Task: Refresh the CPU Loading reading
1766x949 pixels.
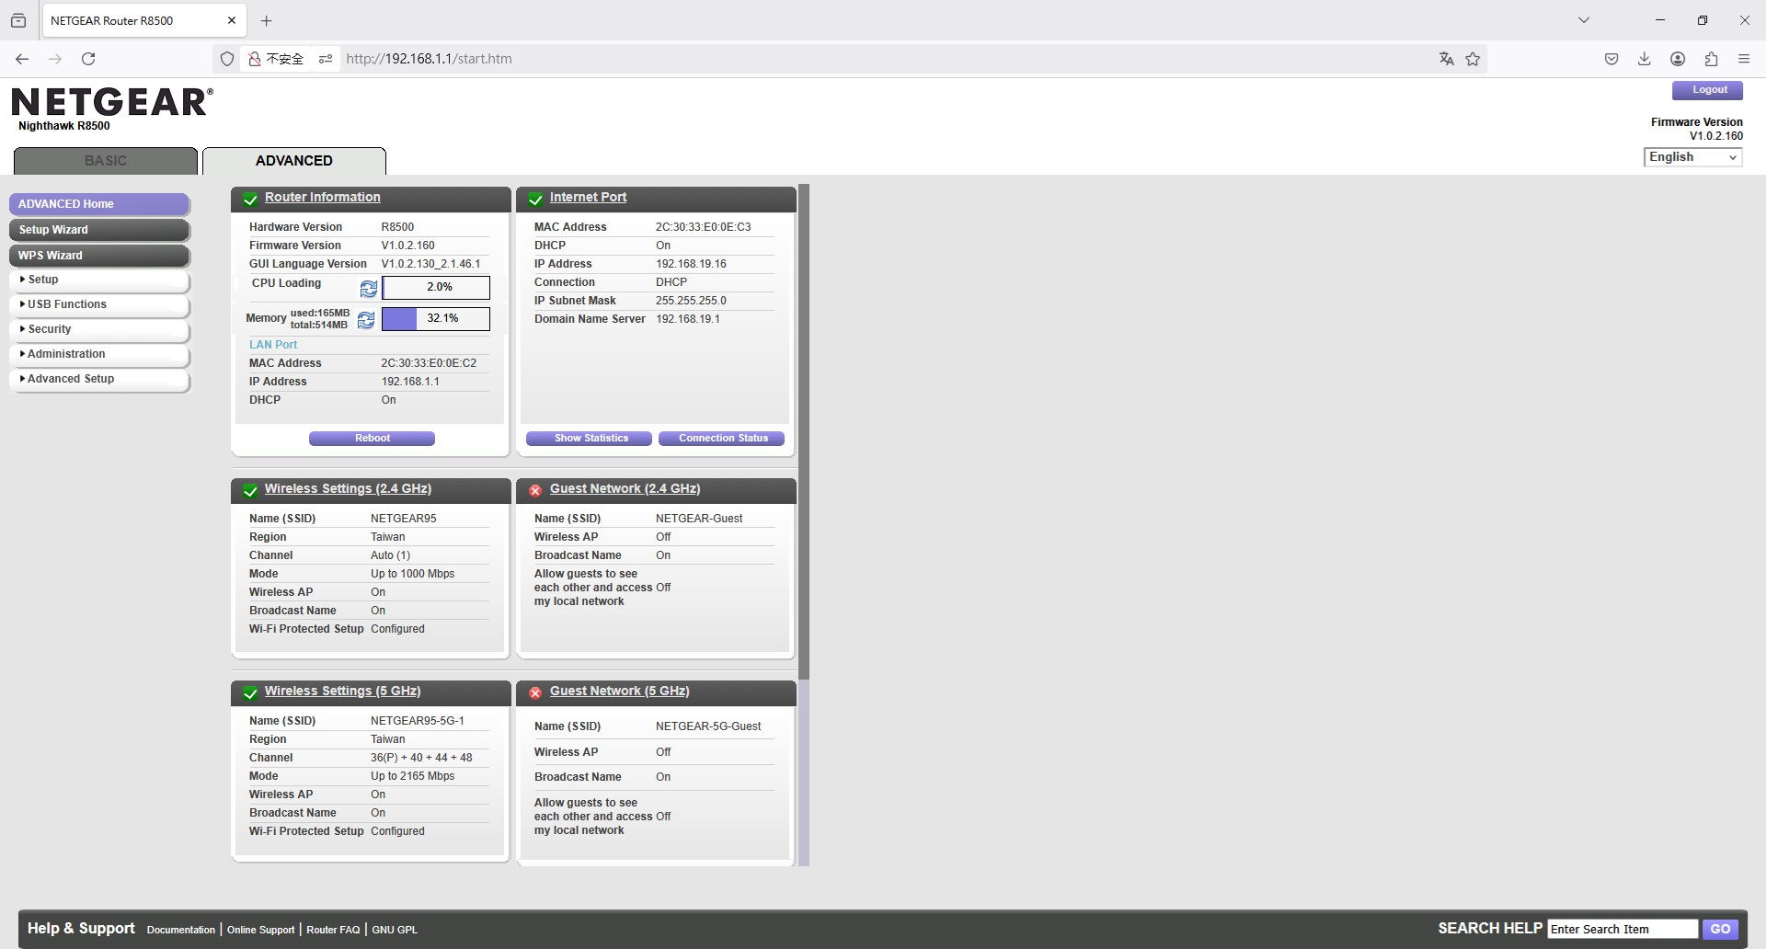Action: click(x=368, y=289)
